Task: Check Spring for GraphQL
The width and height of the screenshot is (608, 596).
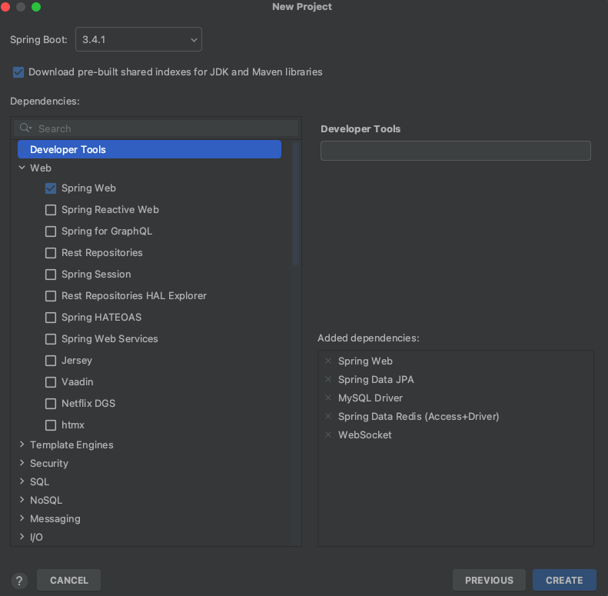Action: pyautogui.click(x=51, y=231)
